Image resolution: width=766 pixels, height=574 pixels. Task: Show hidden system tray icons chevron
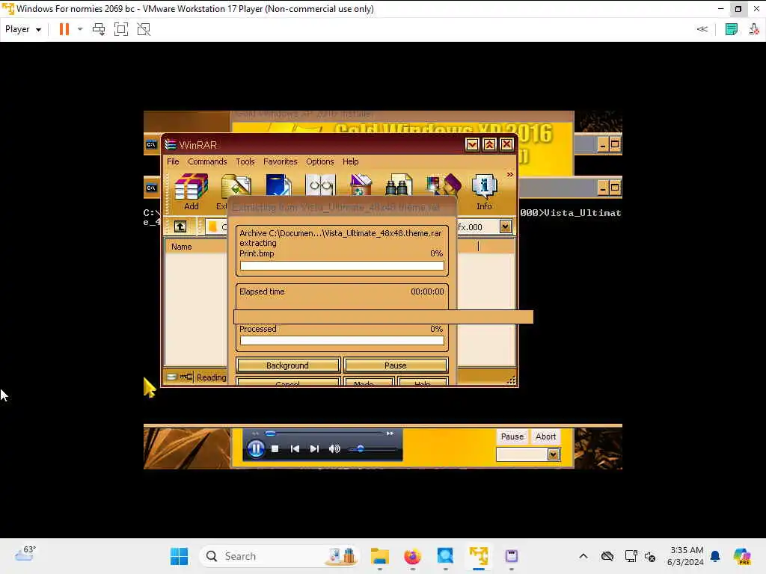[x=583, y=556]
